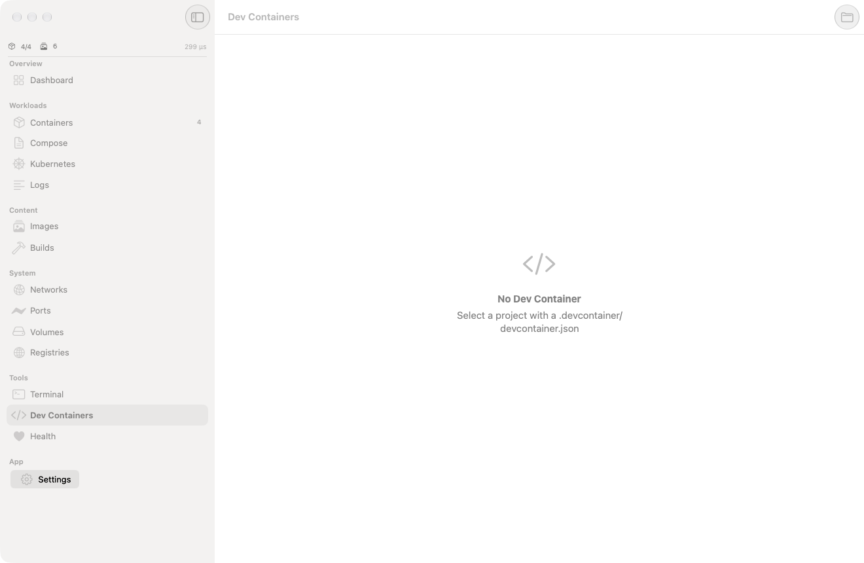
Task: Click the 299 µs latency readout
Action: [x=195, y=46]
